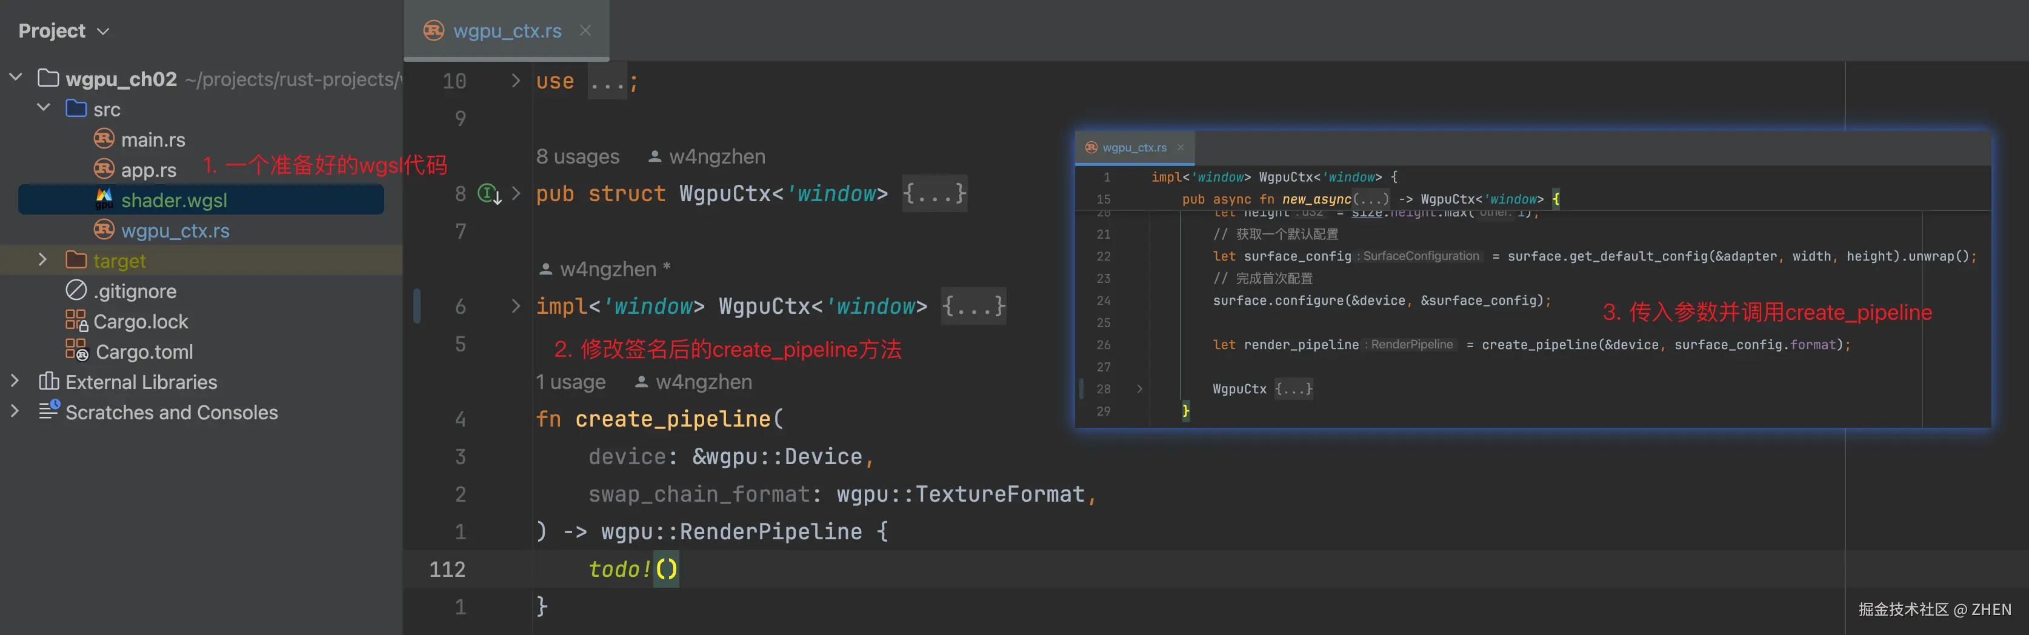
Task: Expand the target folder
Action: [x=43, y=259]
